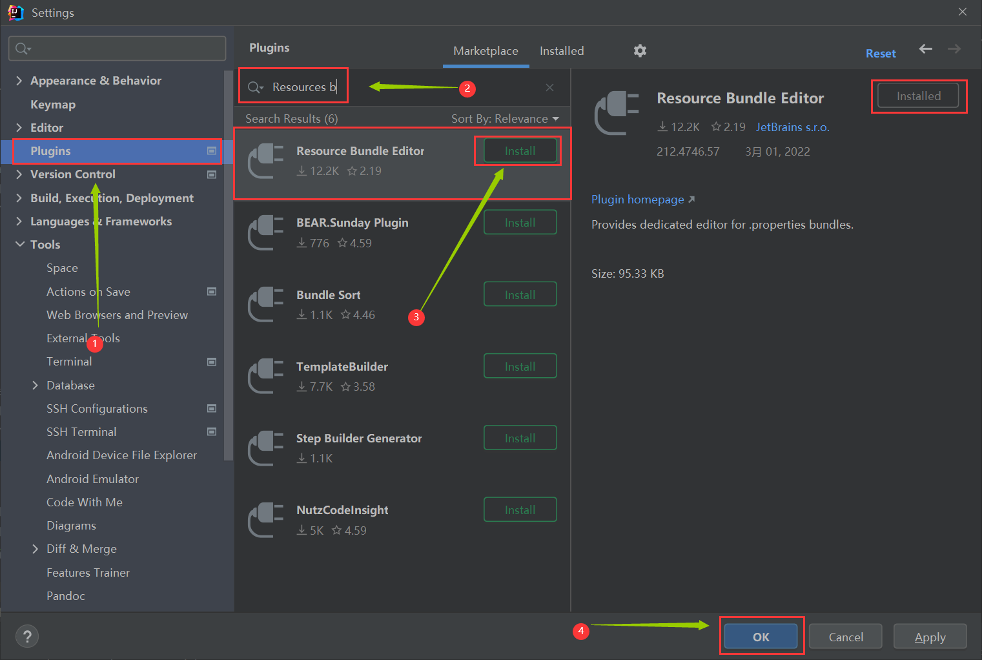Expand Build, Execution, Deployment node

click(x=19, y=198)
